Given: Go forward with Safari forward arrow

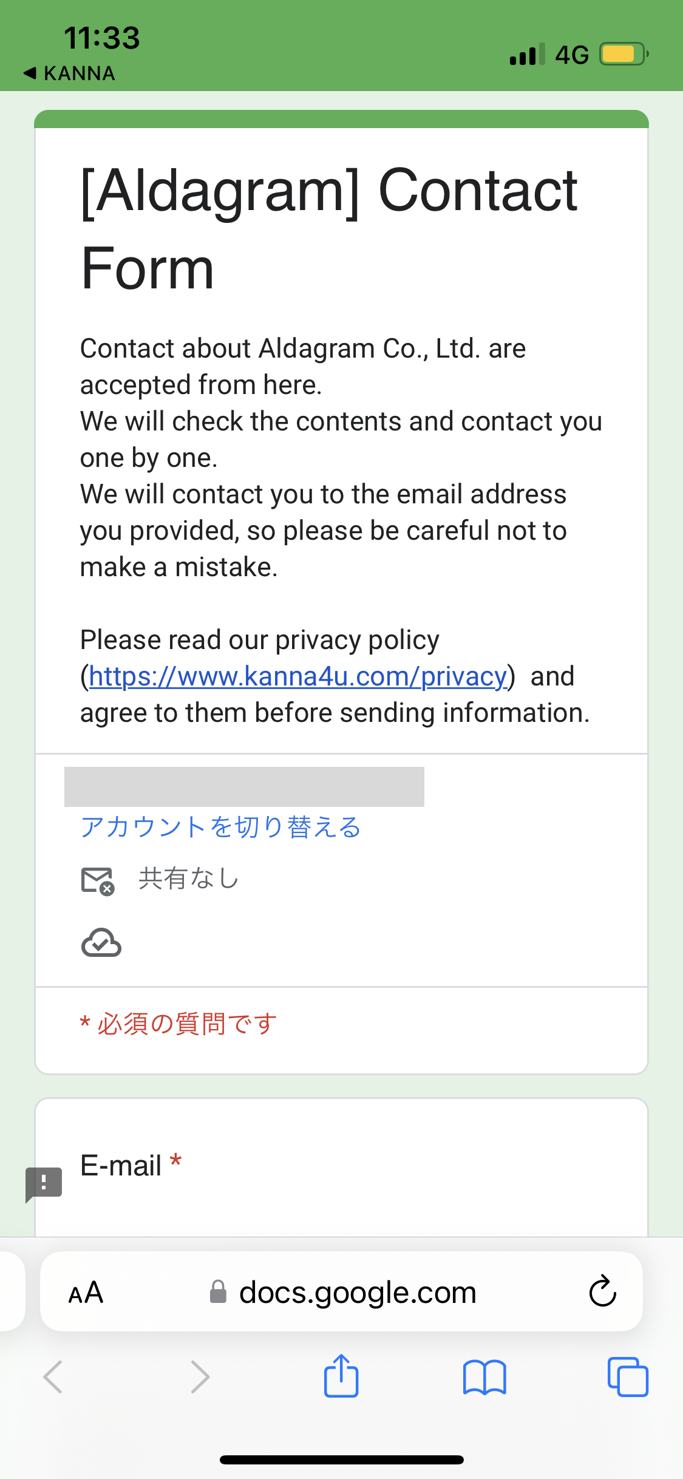Looking at the screenshot, I should pyautogui.click(x=200, y=1376).
